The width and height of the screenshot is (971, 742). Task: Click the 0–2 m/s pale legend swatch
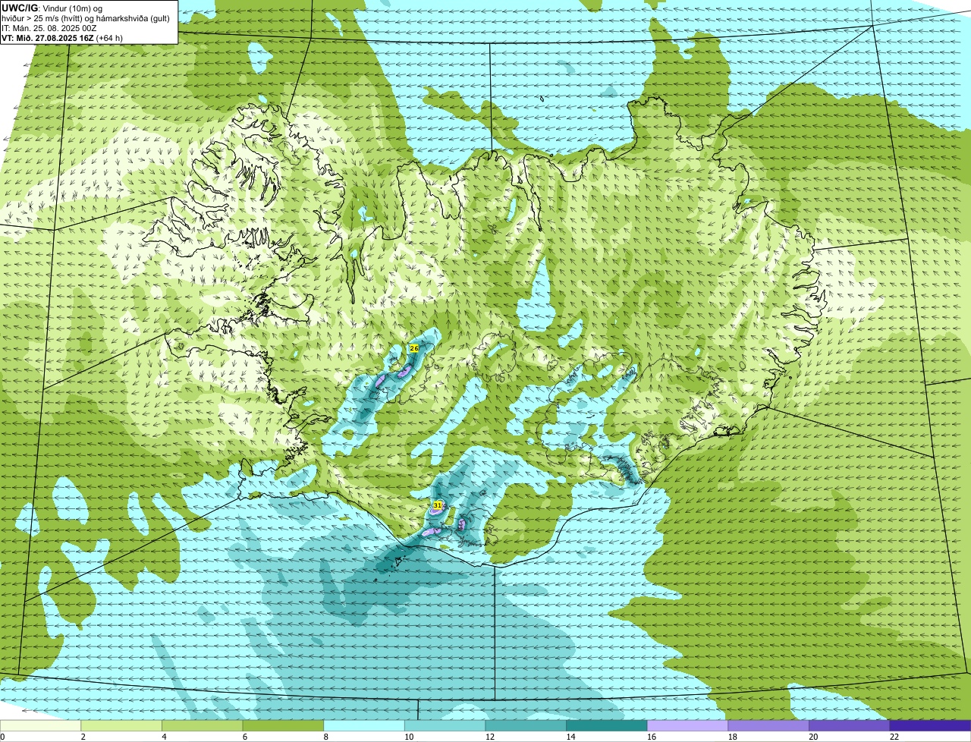point(40,725)
